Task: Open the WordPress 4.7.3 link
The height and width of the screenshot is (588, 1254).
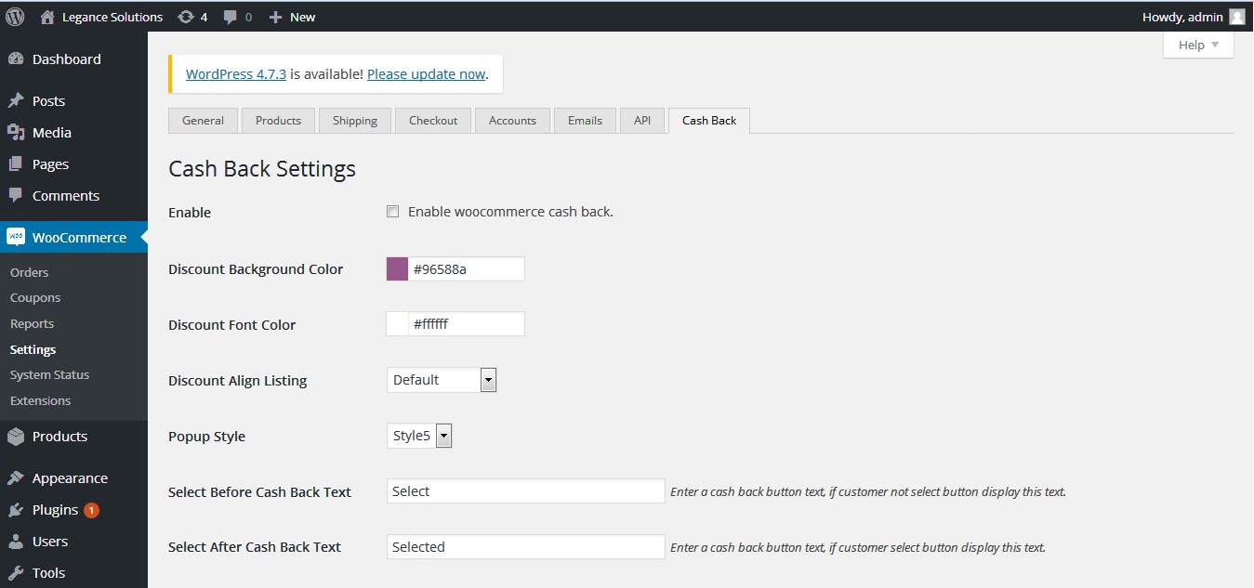Action: (x=236, y=74)
